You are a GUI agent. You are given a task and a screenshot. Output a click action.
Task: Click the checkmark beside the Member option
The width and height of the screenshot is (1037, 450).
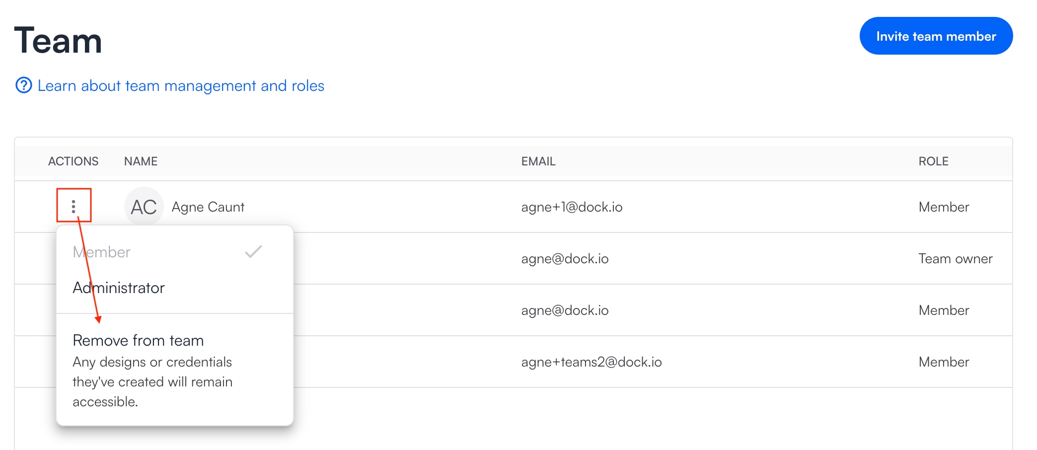[x=253, y=252]
